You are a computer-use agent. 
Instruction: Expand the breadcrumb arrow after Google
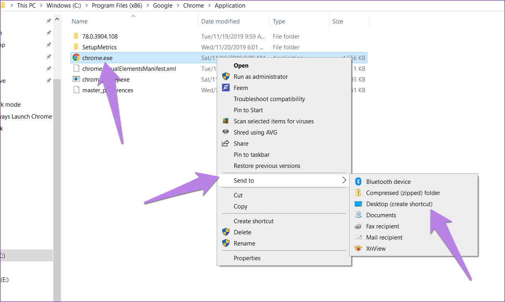click(x=178, y=6)
